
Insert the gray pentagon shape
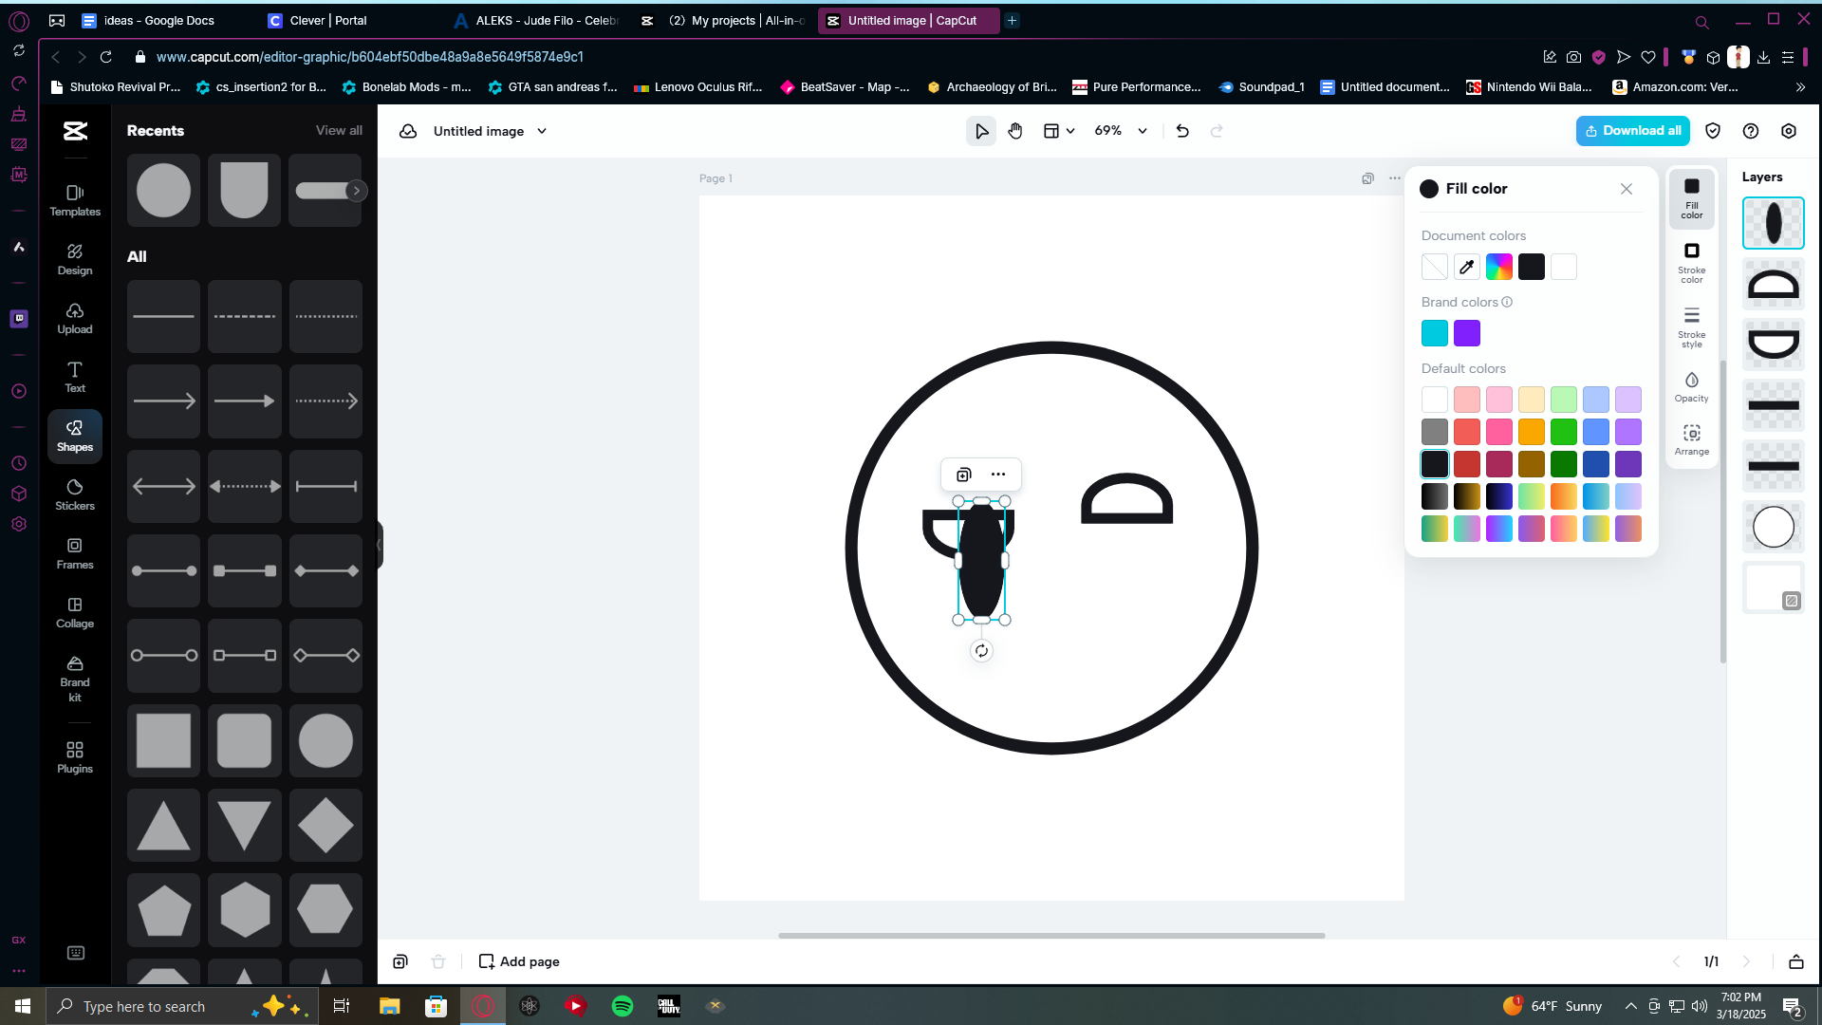(x=164, y=910)
